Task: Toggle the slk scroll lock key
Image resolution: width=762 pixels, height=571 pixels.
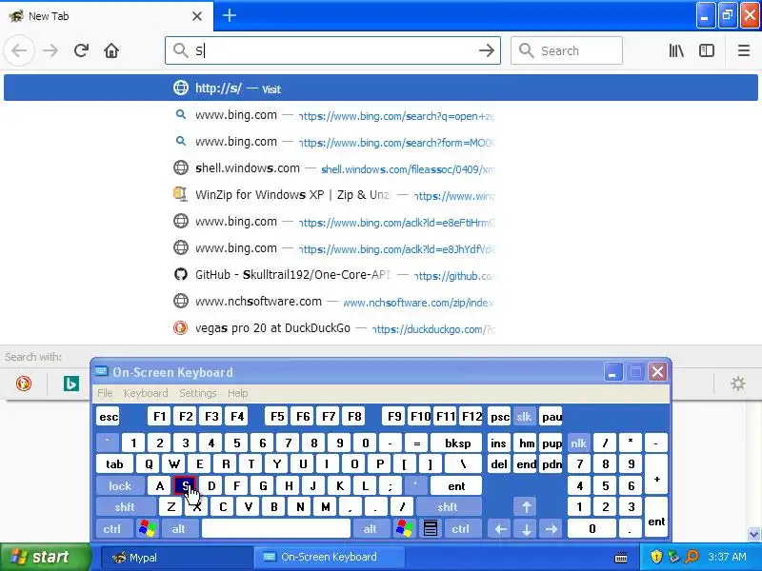Action: pos(524,417)
